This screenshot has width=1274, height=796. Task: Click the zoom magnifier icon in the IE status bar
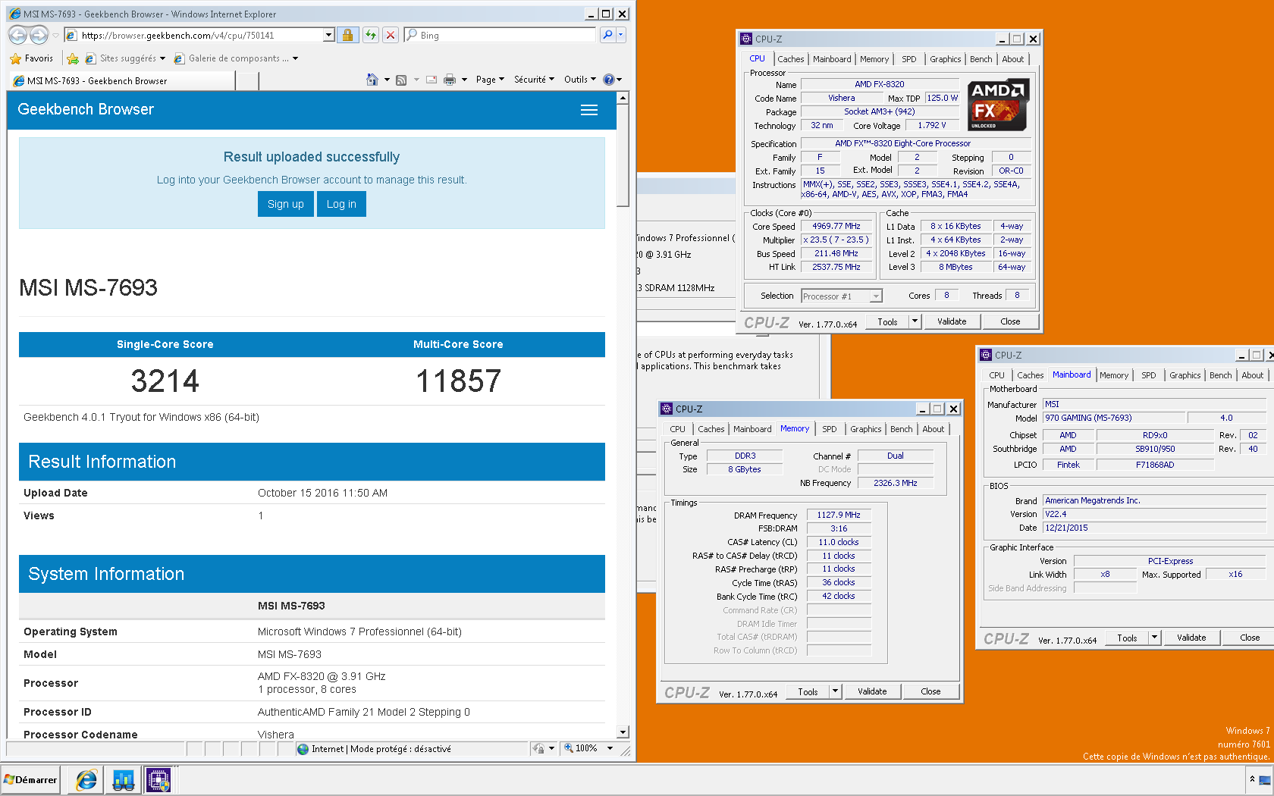(568, 748)
